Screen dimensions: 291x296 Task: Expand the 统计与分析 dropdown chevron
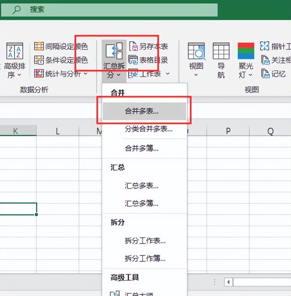point(86,74)
